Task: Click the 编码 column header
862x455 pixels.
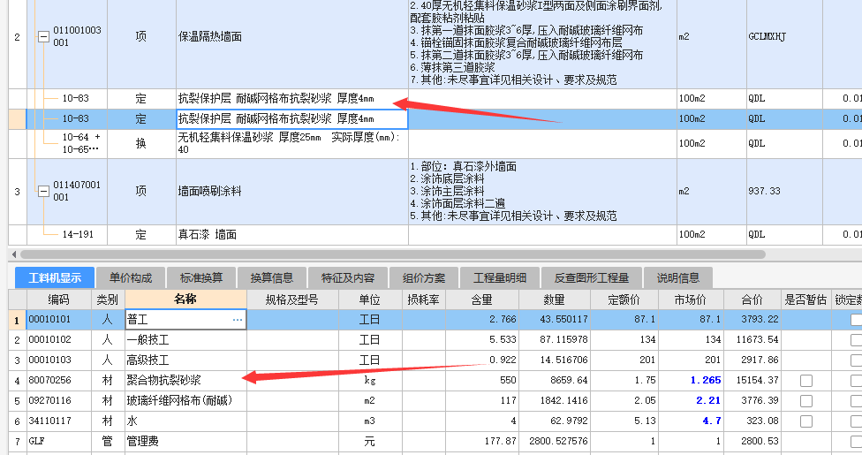Action: pos(58,300)
